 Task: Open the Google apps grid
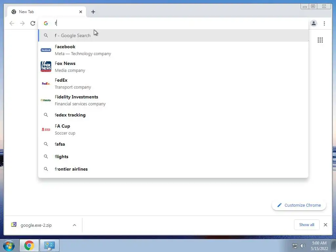point(320,40)
